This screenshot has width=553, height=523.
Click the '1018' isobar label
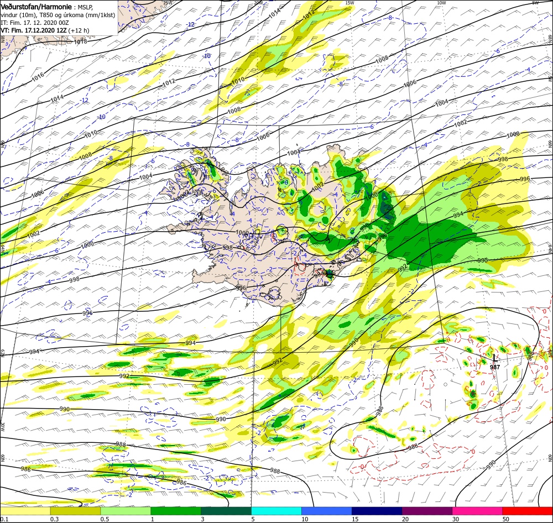(x=80, y=41)
